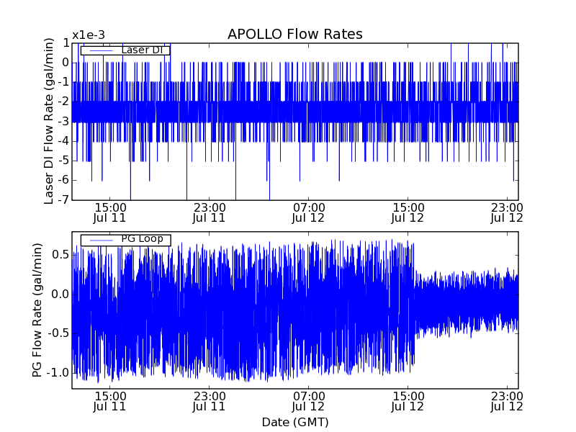Click the "Date (GMT)" x-axis label

pyautogui.click(x=295, y=422)
